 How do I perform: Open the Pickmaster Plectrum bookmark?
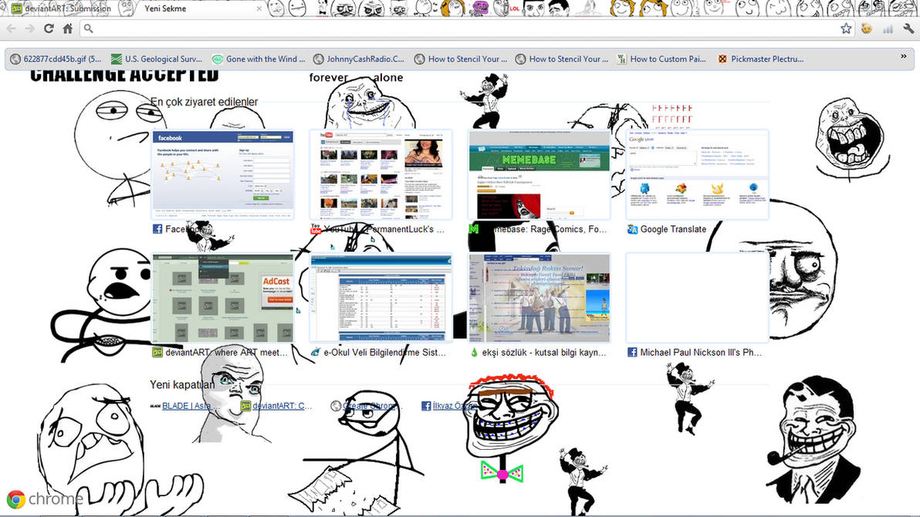(x=761, y=59)
